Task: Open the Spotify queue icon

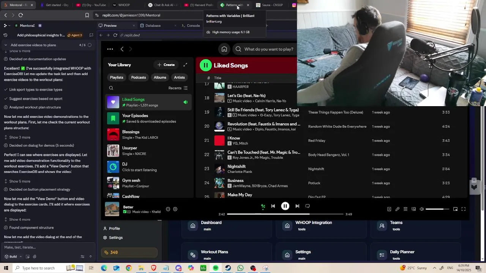Action: pyautogui.click(x=406, y=209)
